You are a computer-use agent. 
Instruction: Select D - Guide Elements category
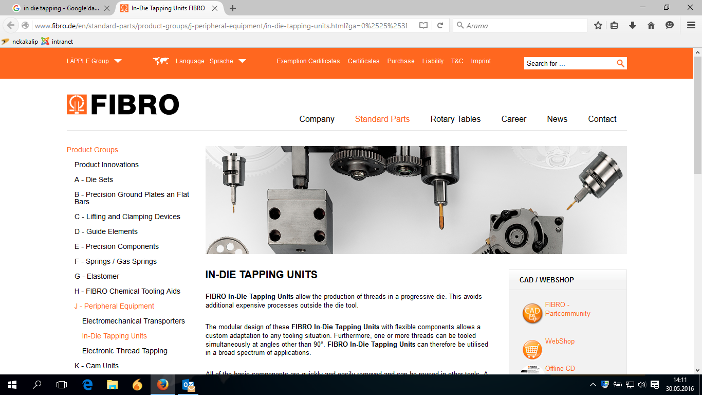pyautogui.click(x=106, y=231)
